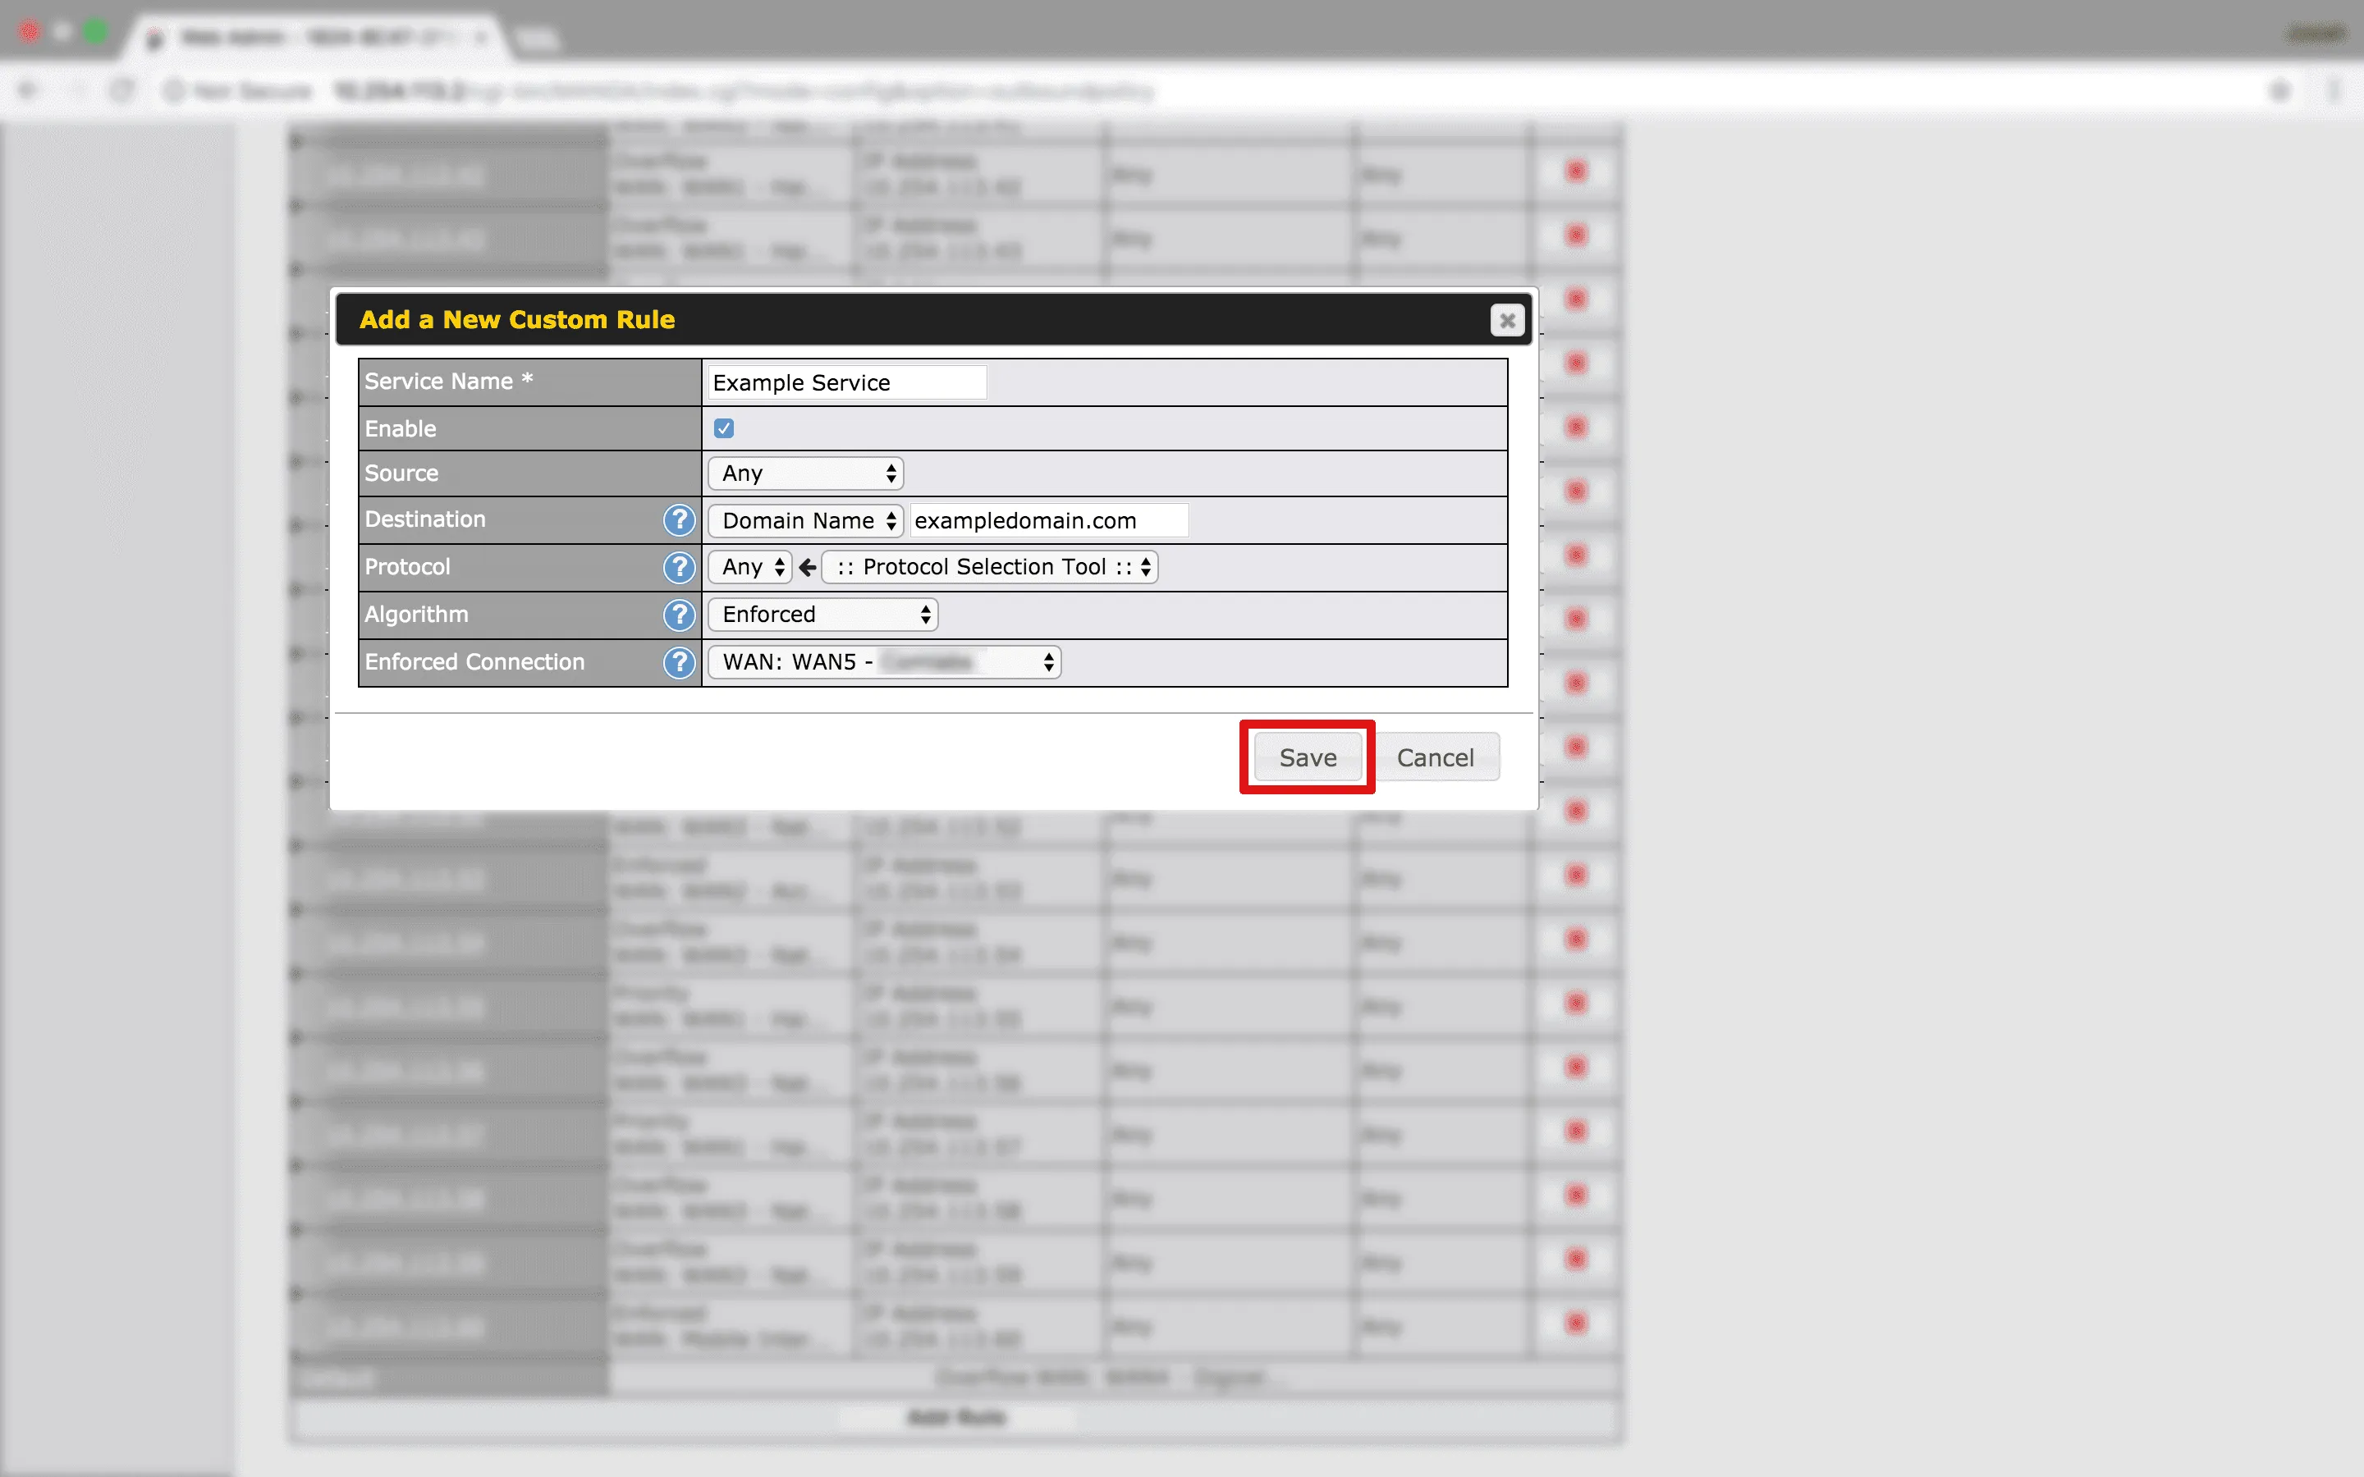Open help for the Algorithm field
This screenshot has height=1477, width=2364.
click(x=679, y=615)
